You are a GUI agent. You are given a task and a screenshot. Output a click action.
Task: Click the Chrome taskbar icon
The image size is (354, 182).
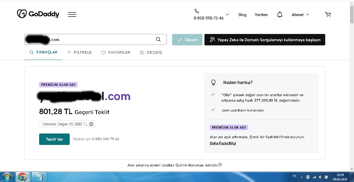(x=23, y=177)
